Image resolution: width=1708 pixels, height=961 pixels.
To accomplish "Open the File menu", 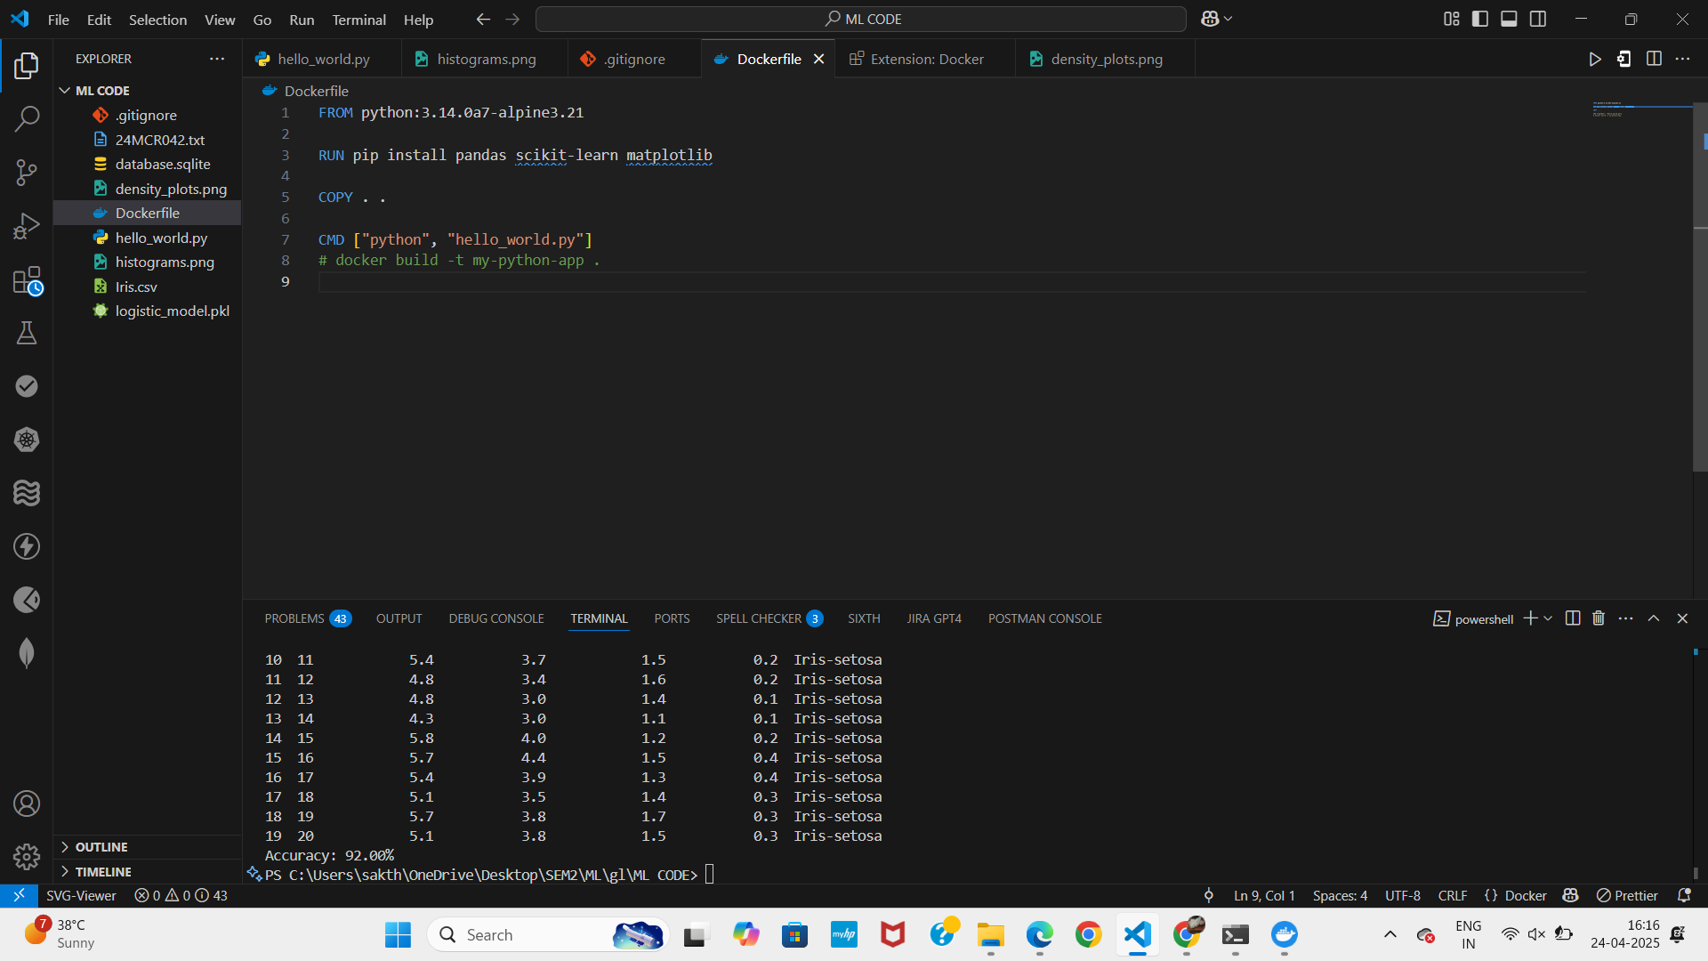I will (59, 20).
